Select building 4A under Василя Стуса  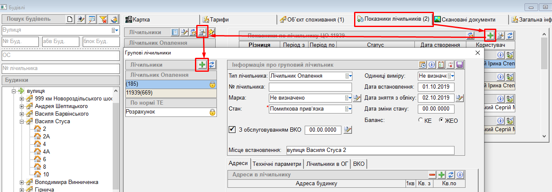[47, 151]
